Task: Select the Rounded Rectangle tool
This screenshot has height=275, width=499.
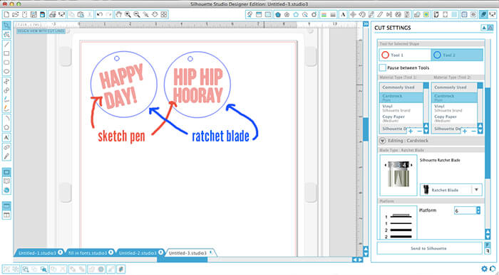Action: coord(6,63)
